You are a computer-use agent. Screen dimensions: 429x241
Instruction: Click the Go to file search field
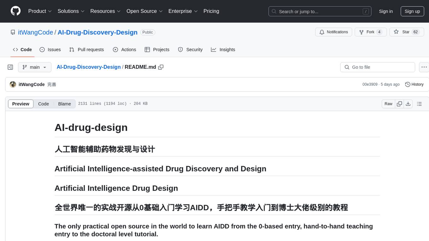coord(378,67)
